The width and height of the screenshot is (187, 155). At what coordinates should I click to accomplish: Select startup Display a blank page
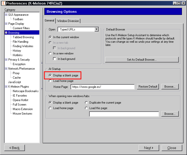tap(64, 75)
